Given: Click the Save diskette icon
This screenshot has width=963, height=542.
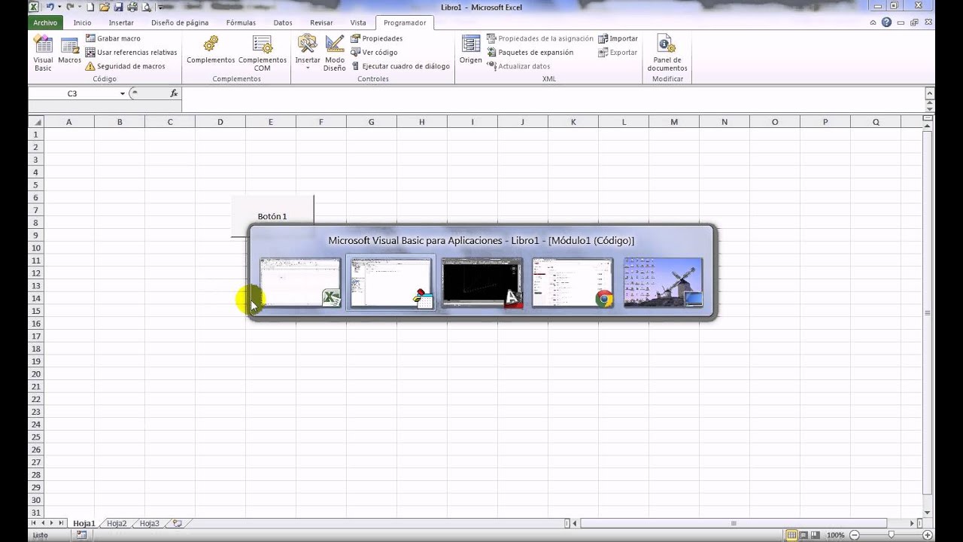Looking at the screenshot, I should (x=118, y=7).
